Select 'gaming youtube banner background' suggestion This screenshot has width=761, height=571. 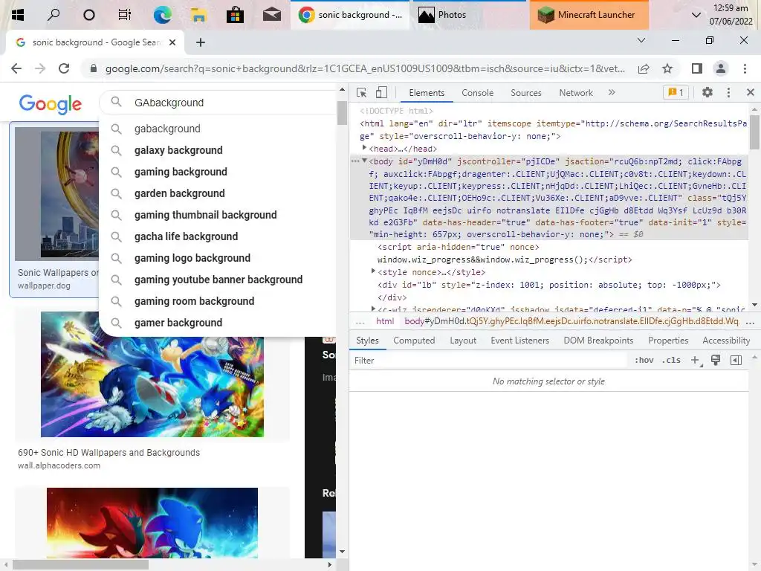pos(218,280)
